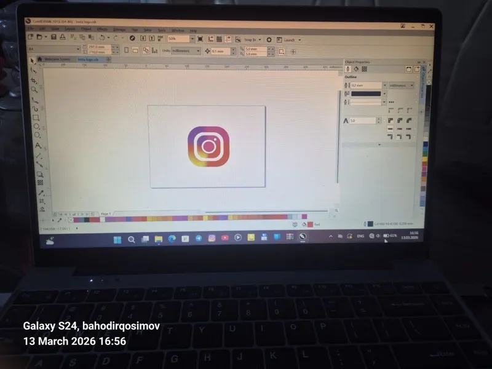Image resolution: width=492 pixels, height=369 pixels.
Task: Select the Interactive Fill tool at toolbox bottom
Action: point(42,209)
